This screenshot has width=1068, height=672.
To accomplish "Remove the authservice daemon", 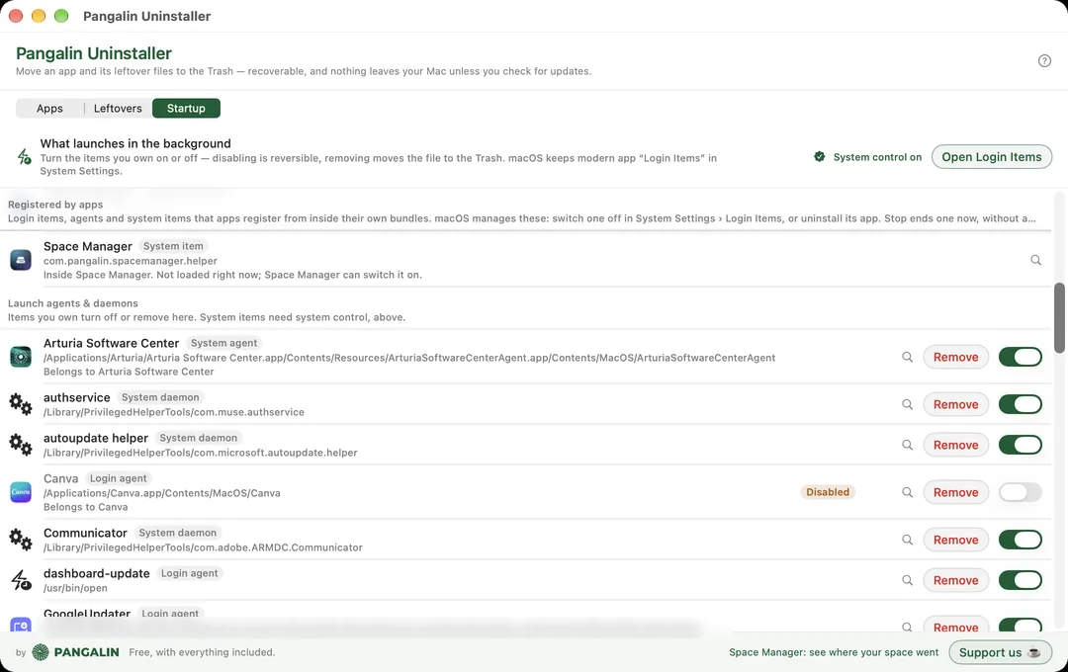I will [955, 404].
